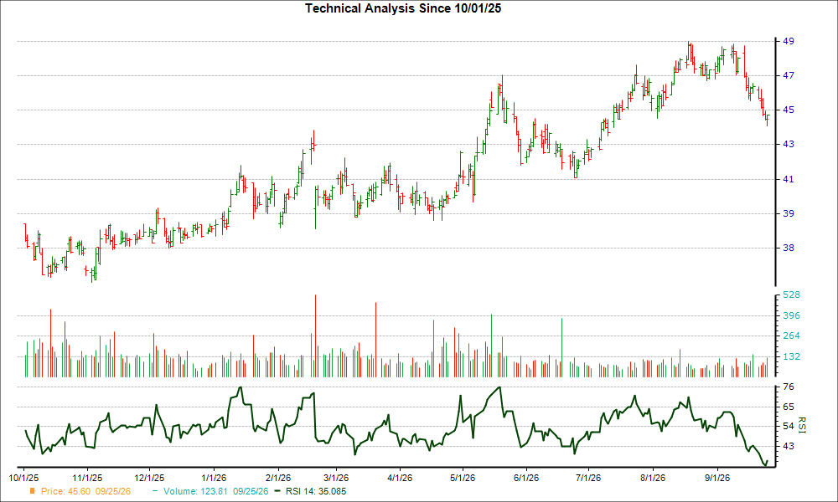
Task: Click the 9/1/26 date axis label
Action: (716, 478)
